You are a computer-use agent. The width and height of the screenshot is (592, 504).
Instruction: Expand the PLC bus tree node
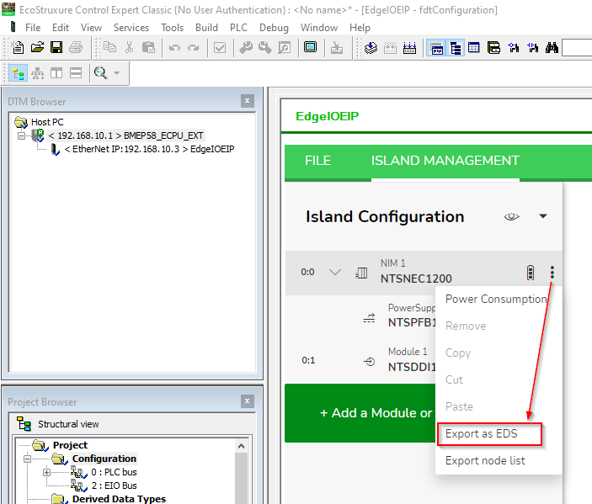tap(47, 472)
